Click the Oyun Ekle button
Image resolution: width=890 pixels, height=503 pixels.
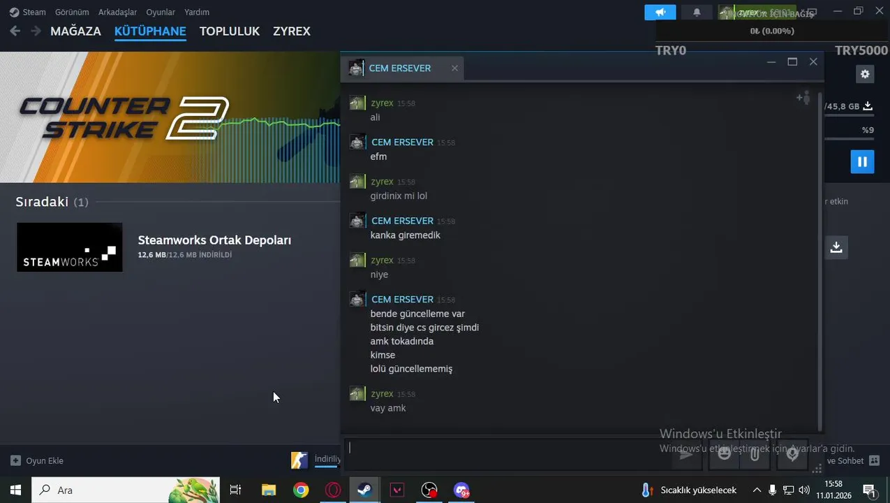click(37, 460)
